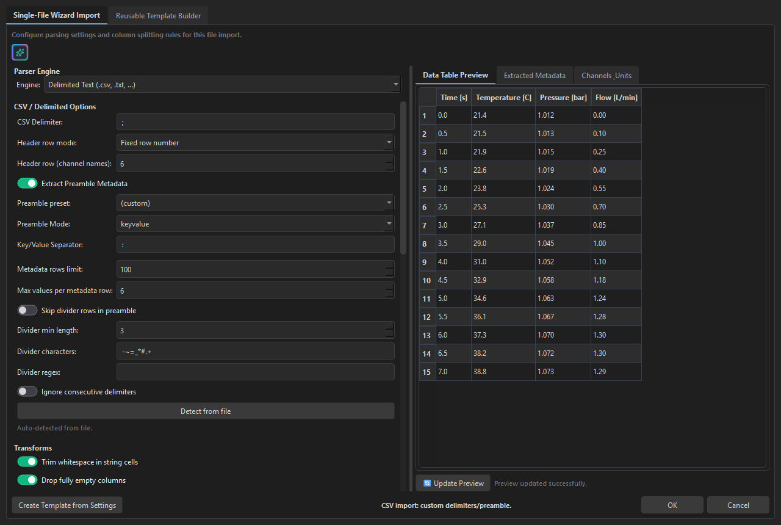Click the Header row number stepper
Image resolution: width=781 pixels, height=525 pixels.
389,164
